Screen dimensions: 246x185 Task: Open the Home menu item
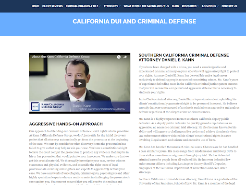(36, 6)
